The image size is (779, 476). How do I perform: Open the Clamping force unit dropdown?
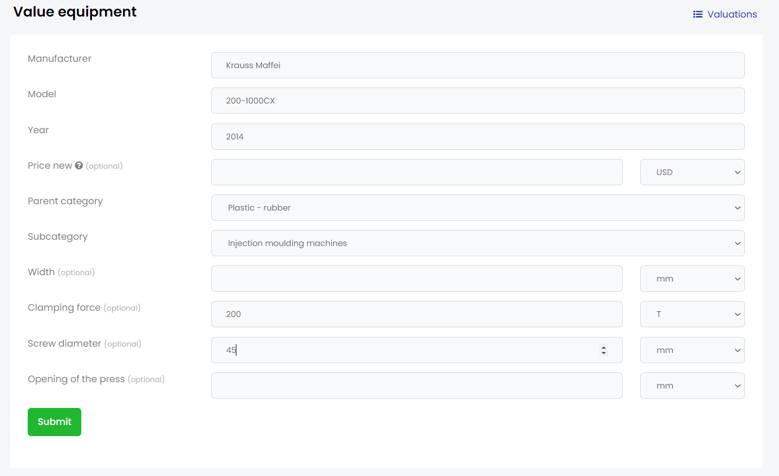point(692,314)
